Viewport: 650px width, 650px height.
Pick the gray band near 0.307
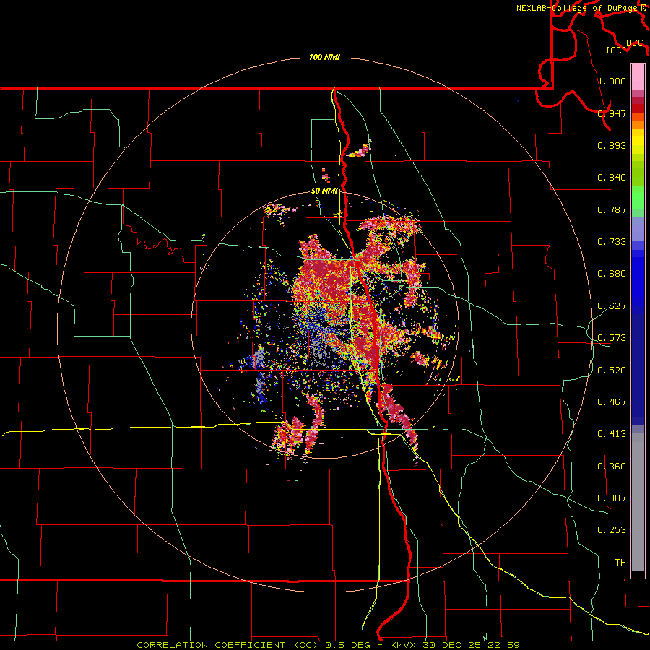(638, 502)
